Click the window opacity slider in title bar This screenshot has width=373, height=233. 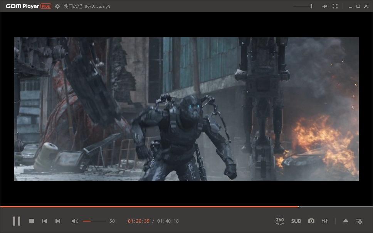tap(303, 6)
